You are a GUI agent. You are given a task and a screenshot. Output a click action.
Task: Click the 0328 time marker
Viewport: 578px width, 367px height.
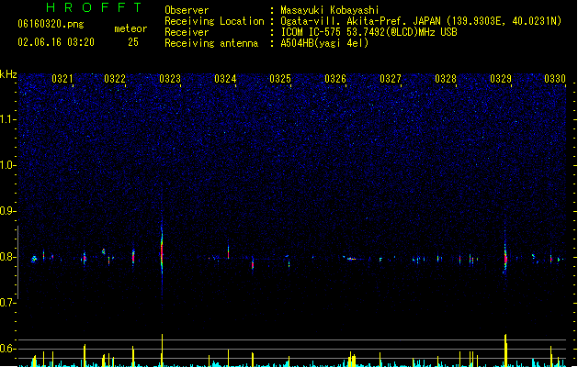click(x=446, y=79)
